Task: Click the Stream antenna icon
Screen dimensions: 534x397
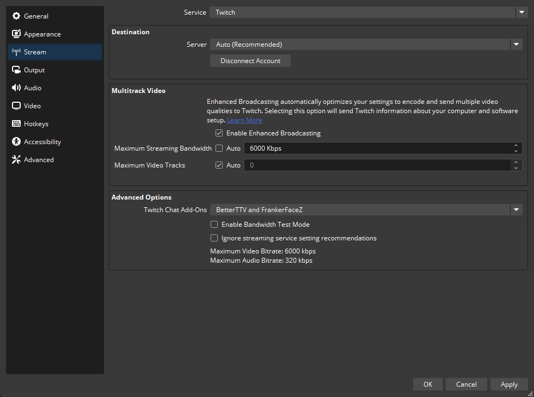Action: point(16,52)
